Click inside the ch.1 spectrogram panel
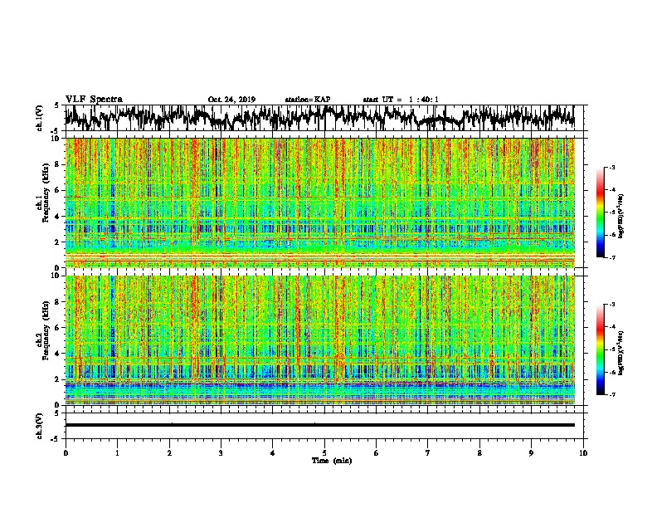Viewport: 657px width, 508px height. pyautogui.click(x=320, y=203)
